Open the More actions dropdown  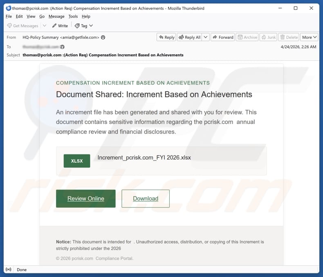point(309,37)
